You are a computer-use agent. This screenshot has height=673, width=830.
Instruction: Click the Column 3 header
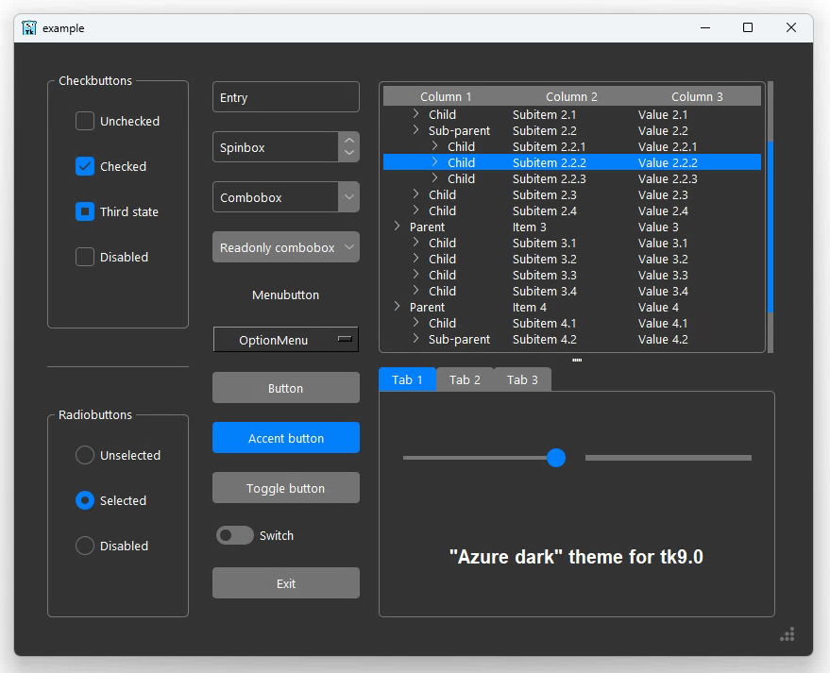pos(697,96)
